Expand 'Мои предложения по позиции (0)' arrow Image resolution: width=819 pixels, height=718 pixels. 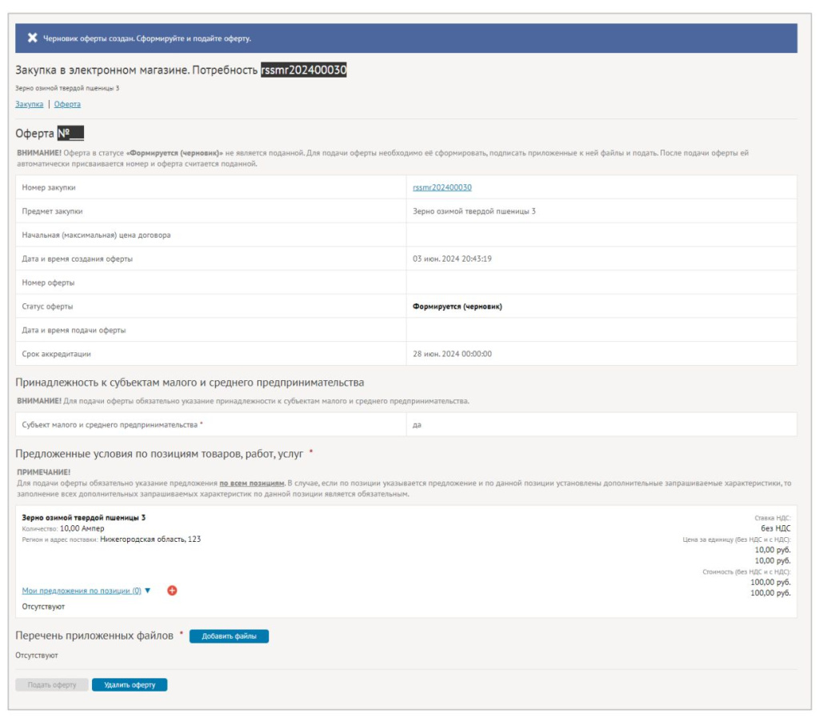[x=147, y=591]
